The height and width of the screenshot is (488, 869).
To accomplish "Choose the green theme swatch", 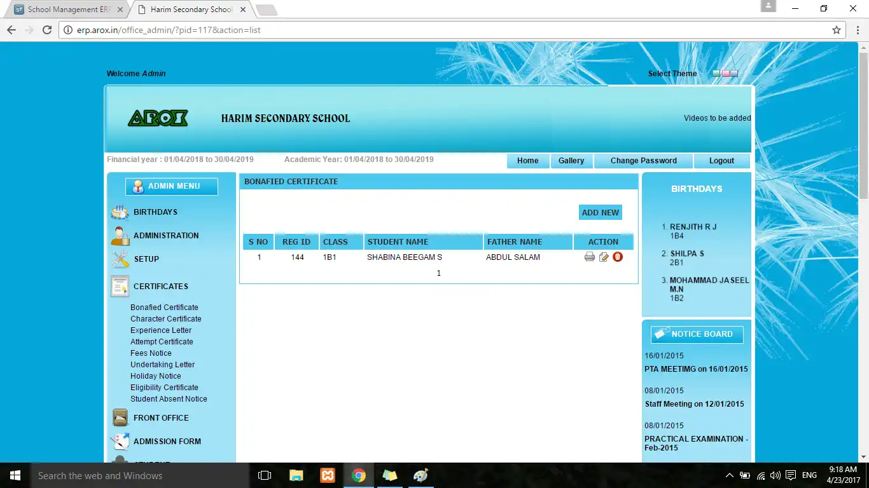I will coord(716,74).
